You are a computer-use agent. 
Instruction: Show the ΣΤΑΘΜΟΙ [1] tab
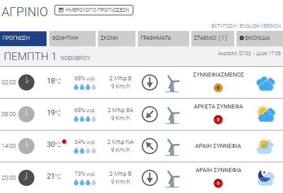pyautogui.click(x=213, y=38)
